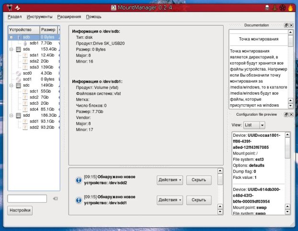
Task: Float the Configuration file preview panel
Action: point(286,115)
